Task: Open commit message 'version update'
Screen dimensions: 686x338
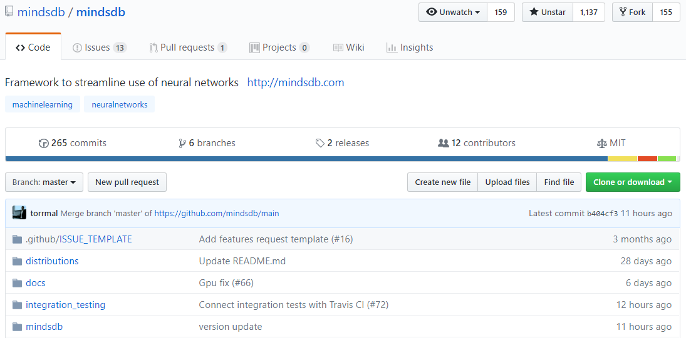Action: (x=231, y=326)
